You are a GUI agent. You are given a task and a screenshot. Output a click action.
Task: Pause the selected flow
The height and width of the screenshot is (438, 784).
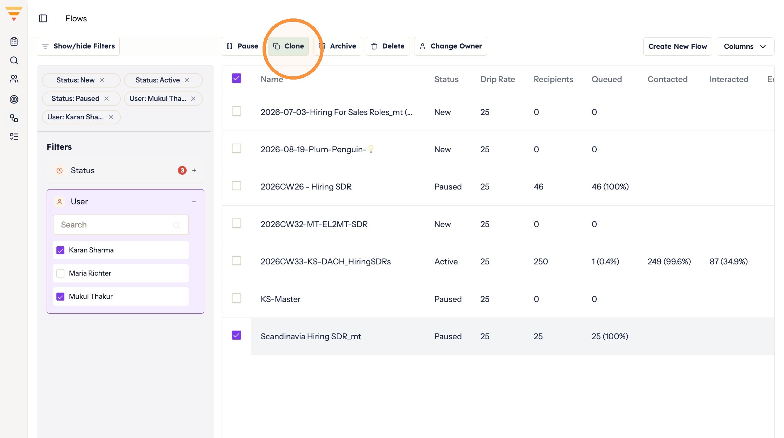coord(242,46)
